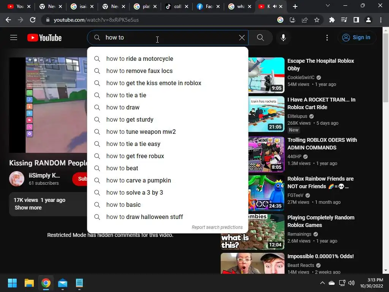Image resolution: width=389 pixels, height=292 pixels.
Task: Visit CookieSwirlC channel
Action: pos(301,78)
